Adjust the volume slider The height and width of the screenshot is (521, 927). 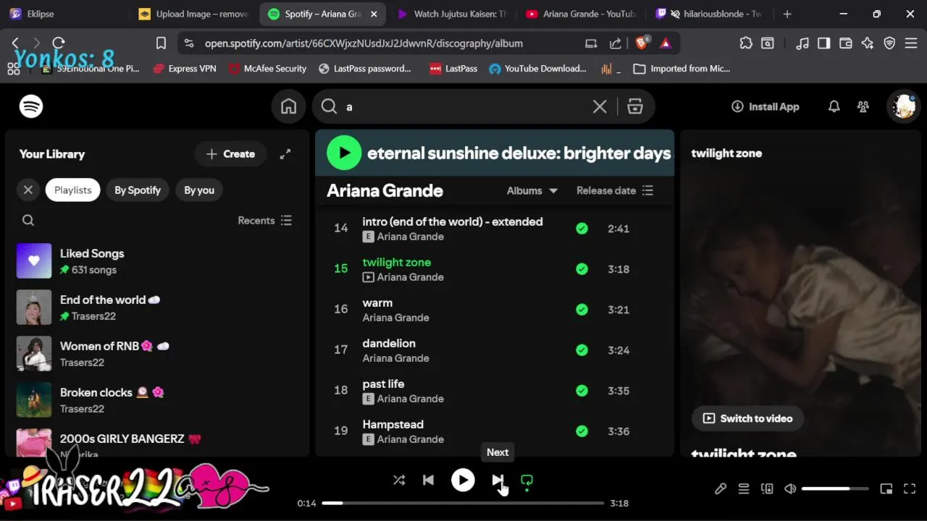pos(835,489)
